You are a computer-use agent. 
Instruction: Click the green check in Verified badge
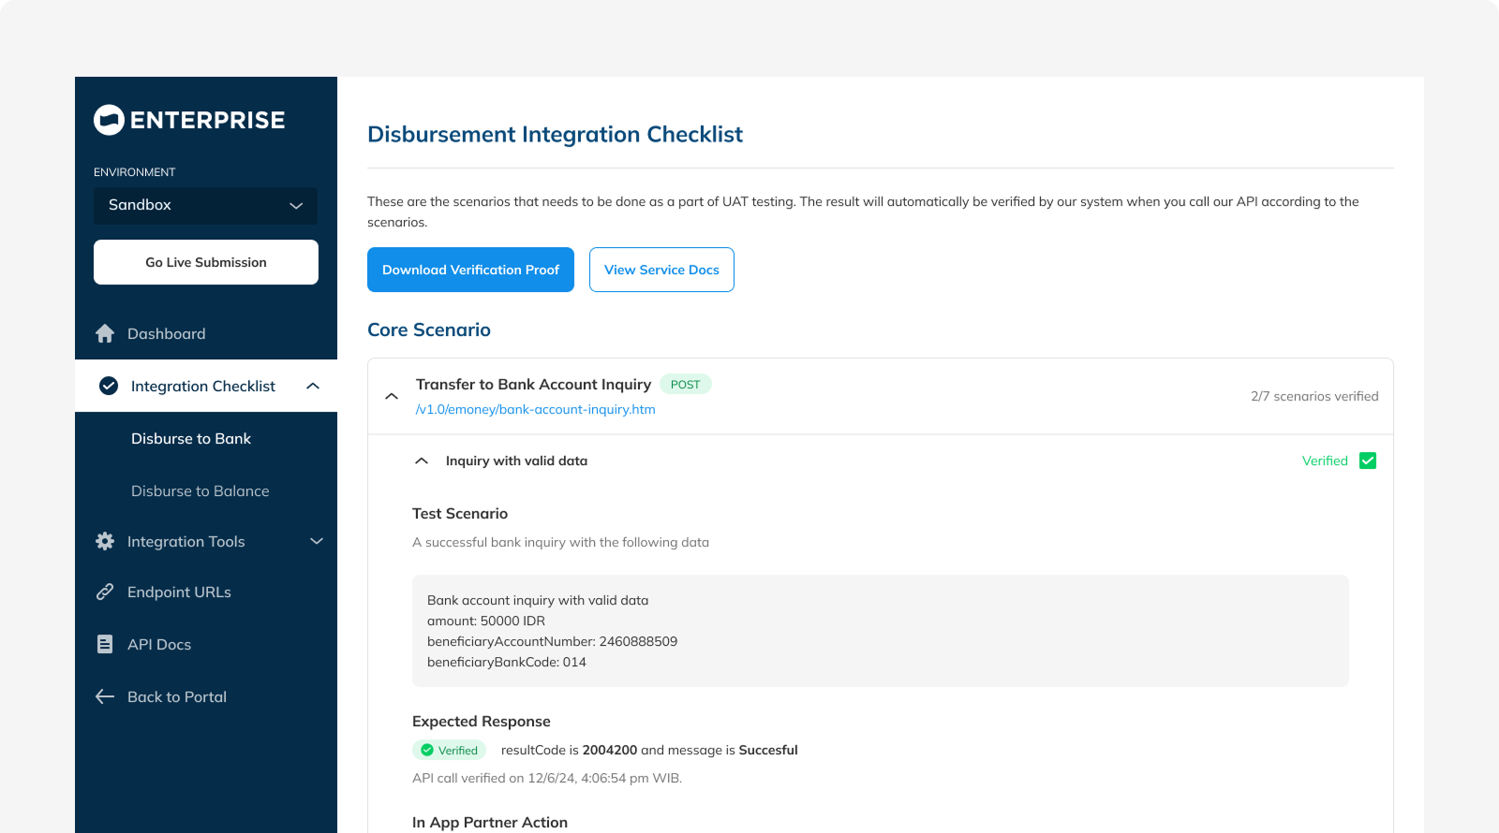point(427,750)
